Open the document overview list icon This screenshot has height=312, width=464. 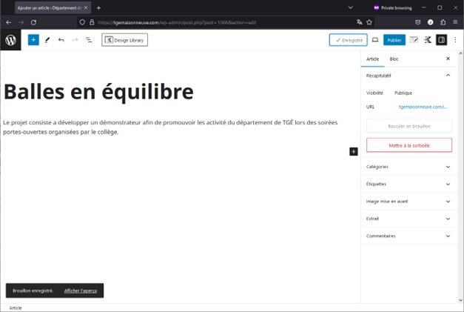[x=89, y=40]
